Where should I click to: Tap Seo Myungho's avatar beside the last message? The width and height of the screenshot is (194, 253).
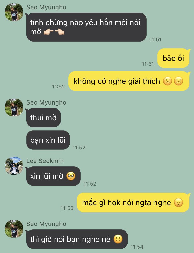(x=14, y=229)
